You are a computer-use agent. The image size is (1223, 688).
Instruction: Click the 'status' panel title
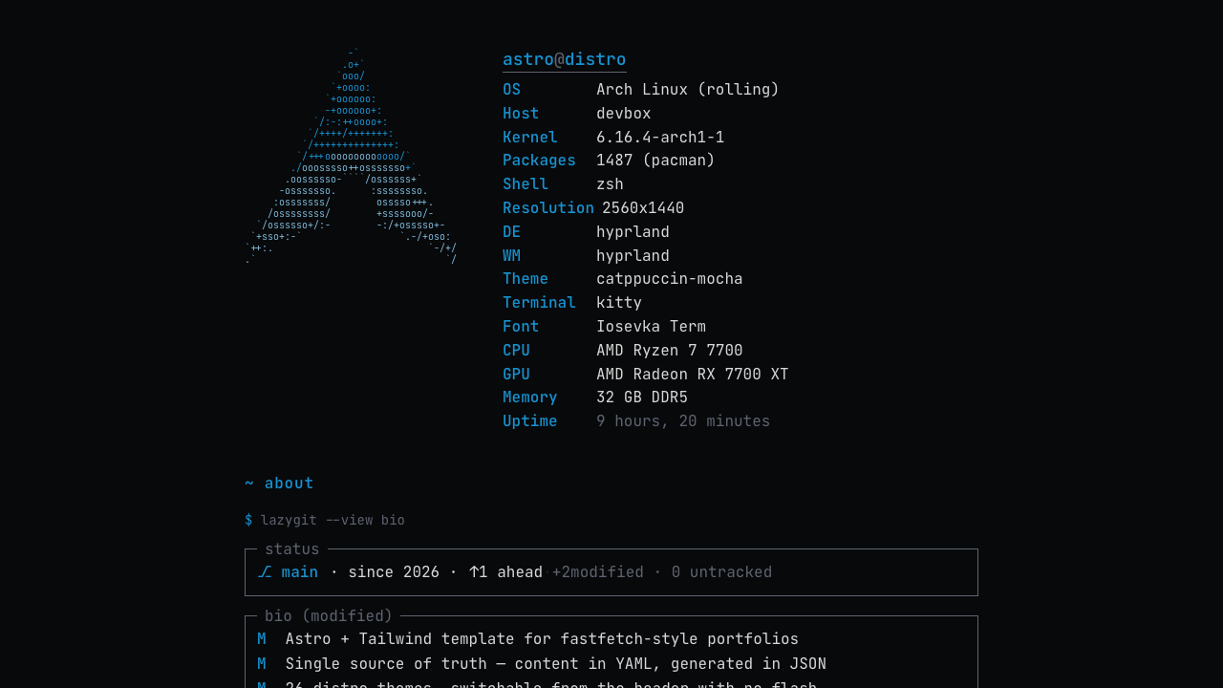coord(292,549)
